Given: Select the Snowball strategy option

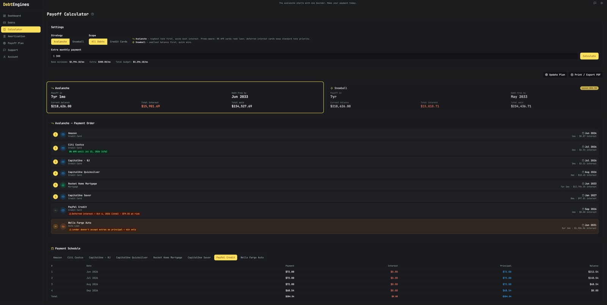Looking at the screenshot, I should click(78, 42).
